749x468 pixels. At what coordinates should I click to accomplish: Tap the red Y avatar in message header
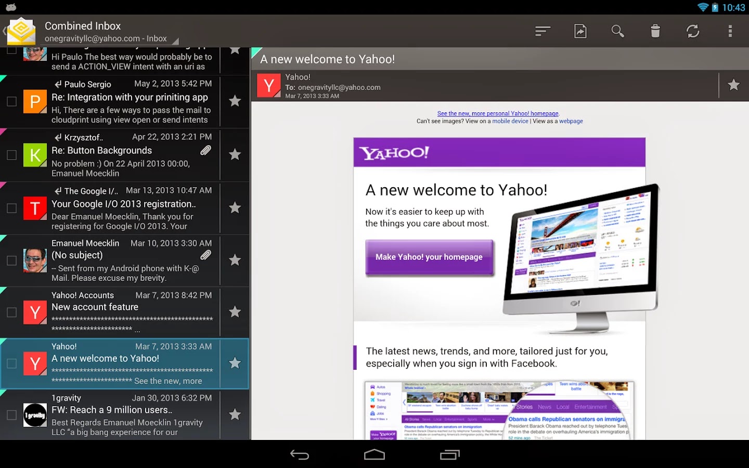[269, 86]
